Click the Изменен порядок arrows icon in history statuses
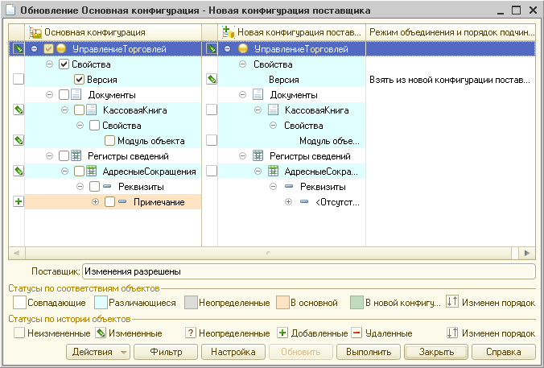 point(452,333)
